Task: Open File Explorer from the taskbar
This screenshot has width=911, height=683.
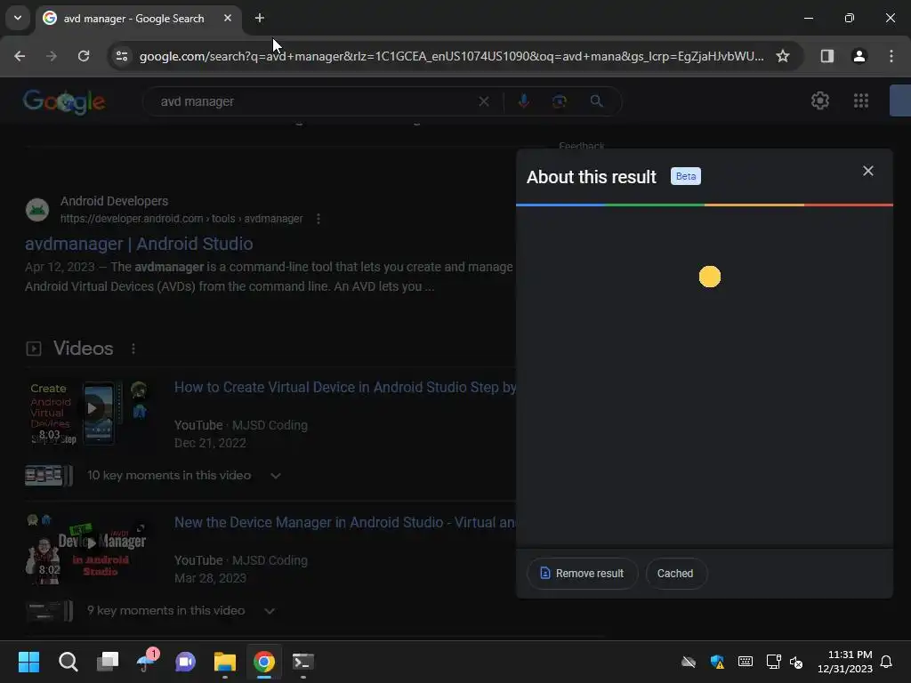Action: tap(225, 662)
